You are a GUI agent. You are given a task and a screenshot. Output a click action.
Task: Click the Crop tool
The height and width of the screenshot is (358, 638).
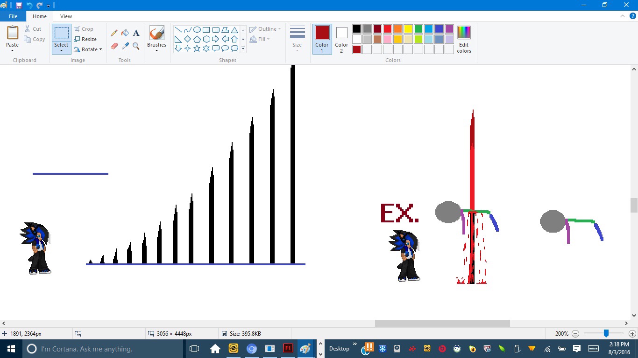click(x=84, y=29)
